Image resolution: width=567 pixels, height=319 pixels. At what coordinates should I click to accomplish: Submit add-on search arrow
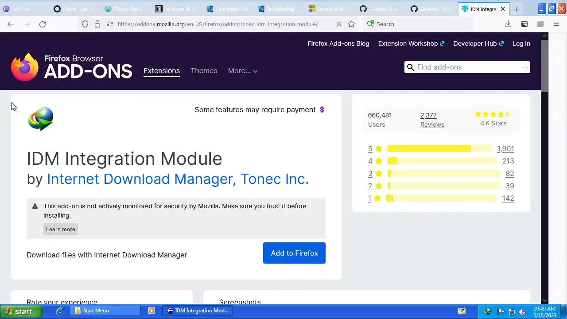coord(524,67)
